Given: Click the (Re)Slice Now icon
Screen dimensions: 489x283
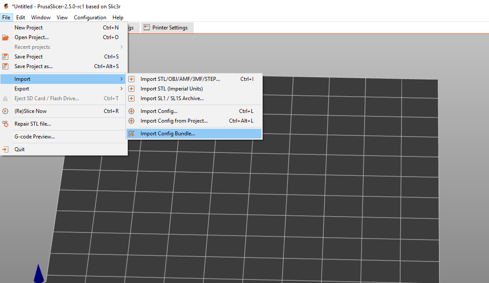Looking at the screenshot, I should (x=6, y=111).
